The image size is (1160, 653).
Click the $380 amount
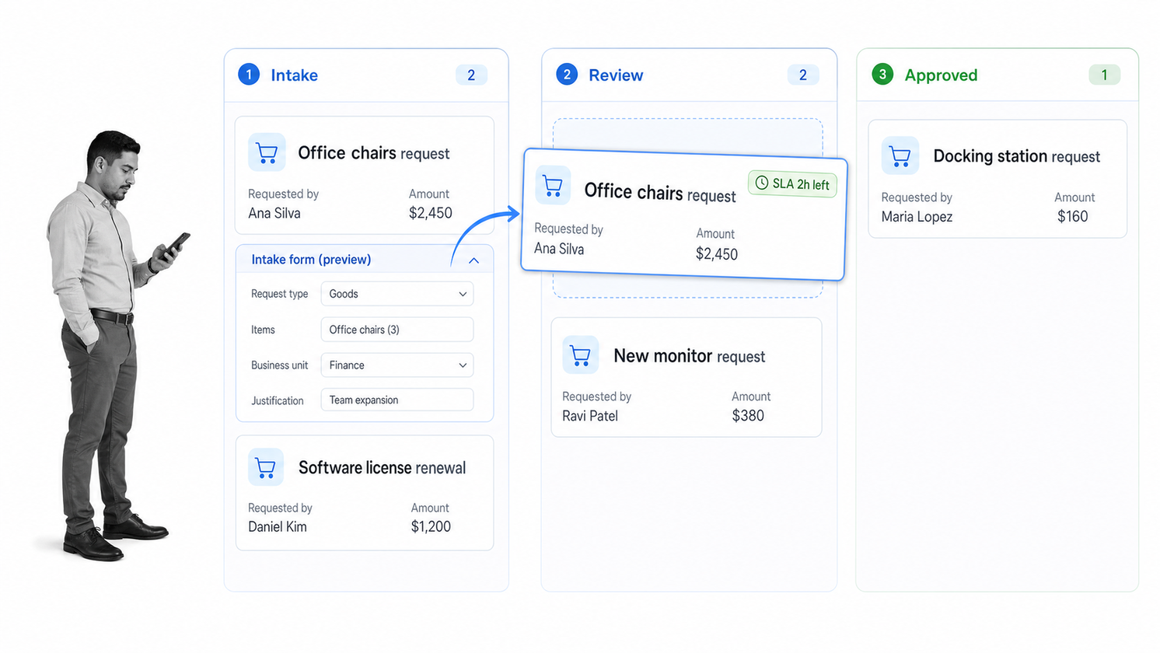748,416
